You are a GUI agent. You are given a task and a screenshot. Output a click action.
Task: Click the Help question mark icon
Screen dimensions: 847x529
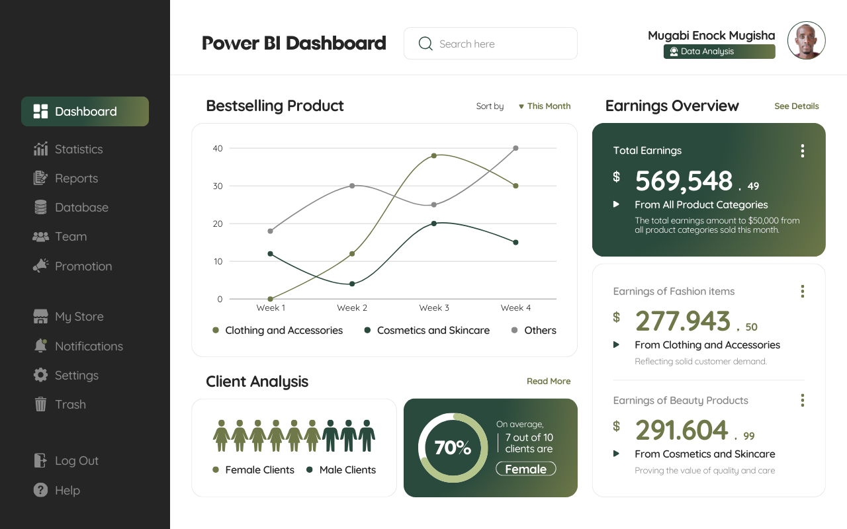(x=40, y=490)
